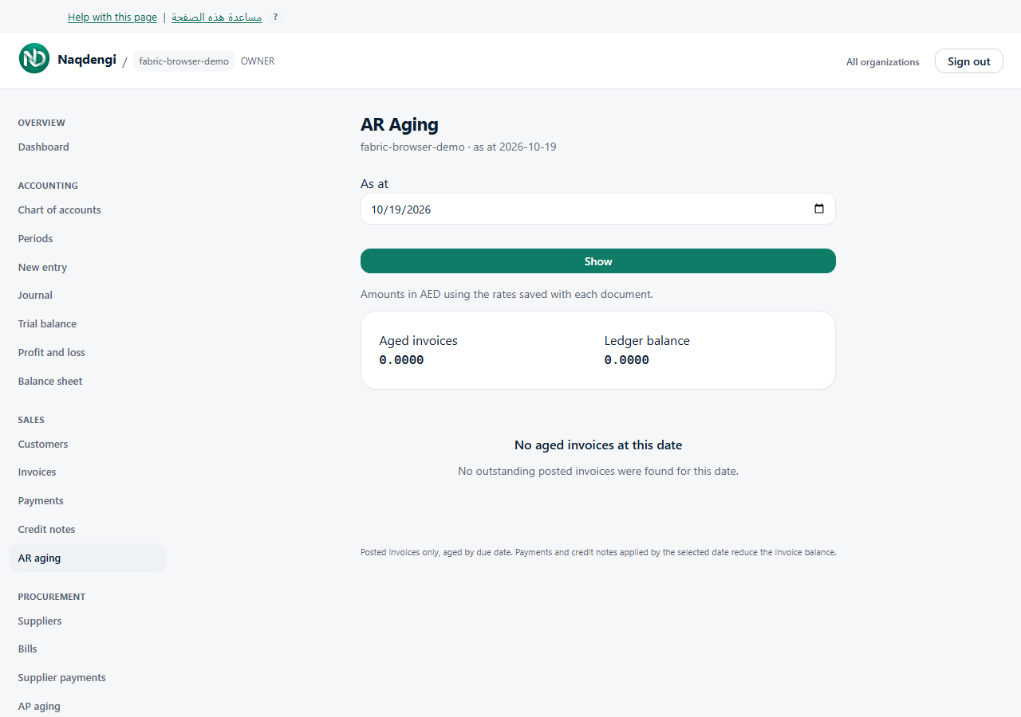Open Supplier payments in Procurement

pos(62,677)
